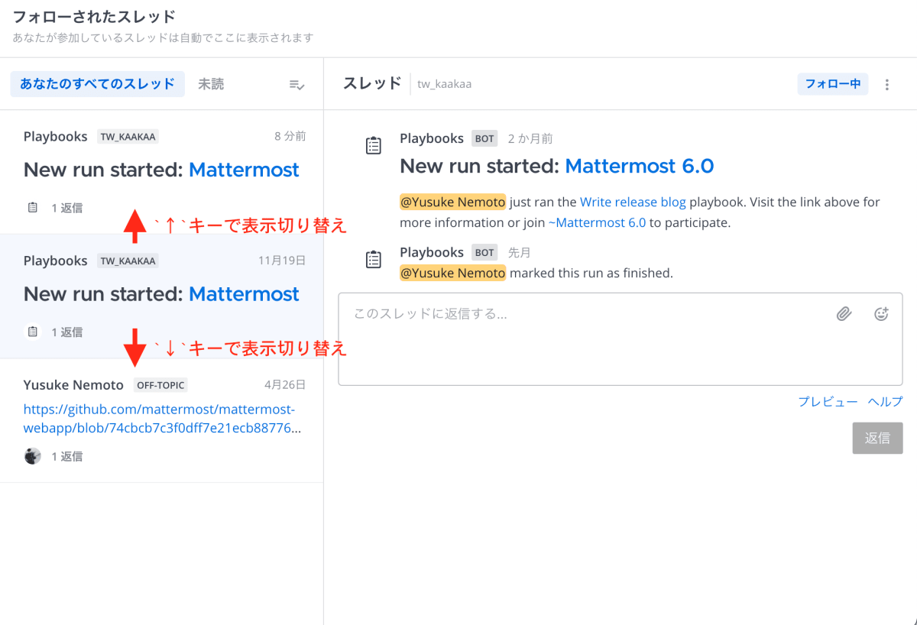The image size is (917, 625).
Task: Open Mattermost link in 11月19日 thread
Action: [x=244, y=294]
